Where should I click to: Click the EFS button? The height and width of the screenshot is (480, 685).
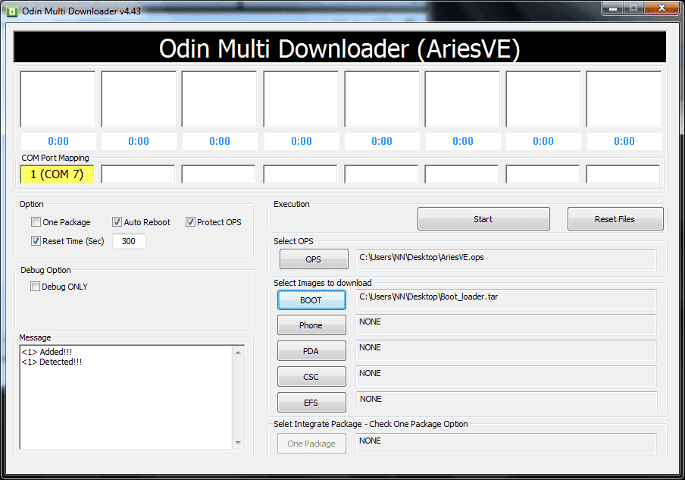coord(311,403)
